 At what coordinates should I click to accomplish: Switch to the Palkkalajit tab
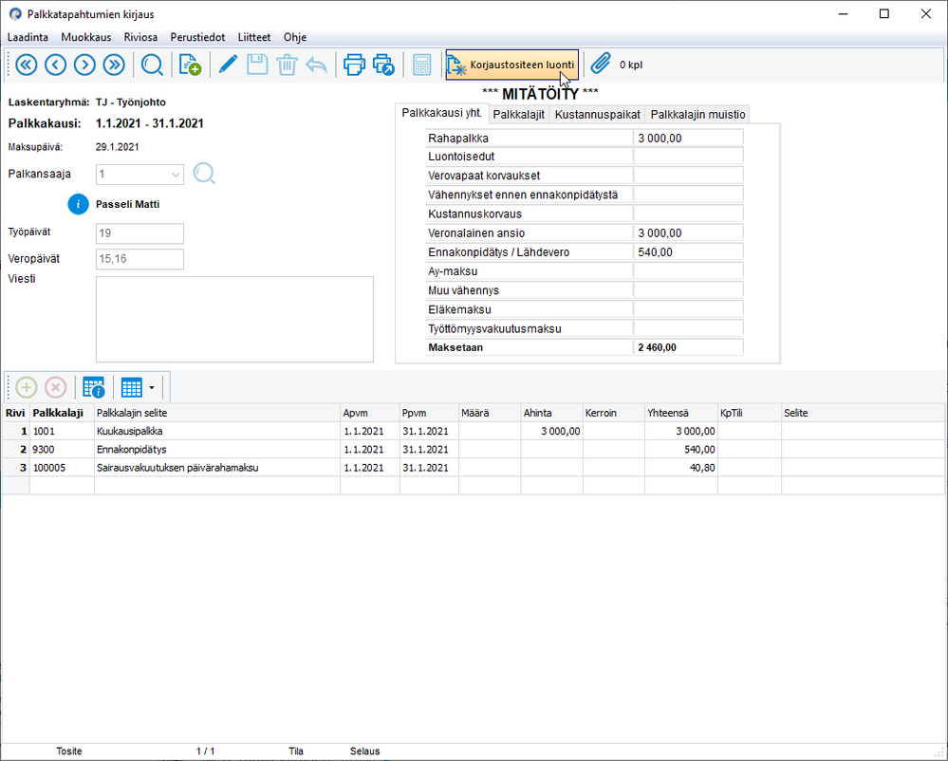[518, 114]
